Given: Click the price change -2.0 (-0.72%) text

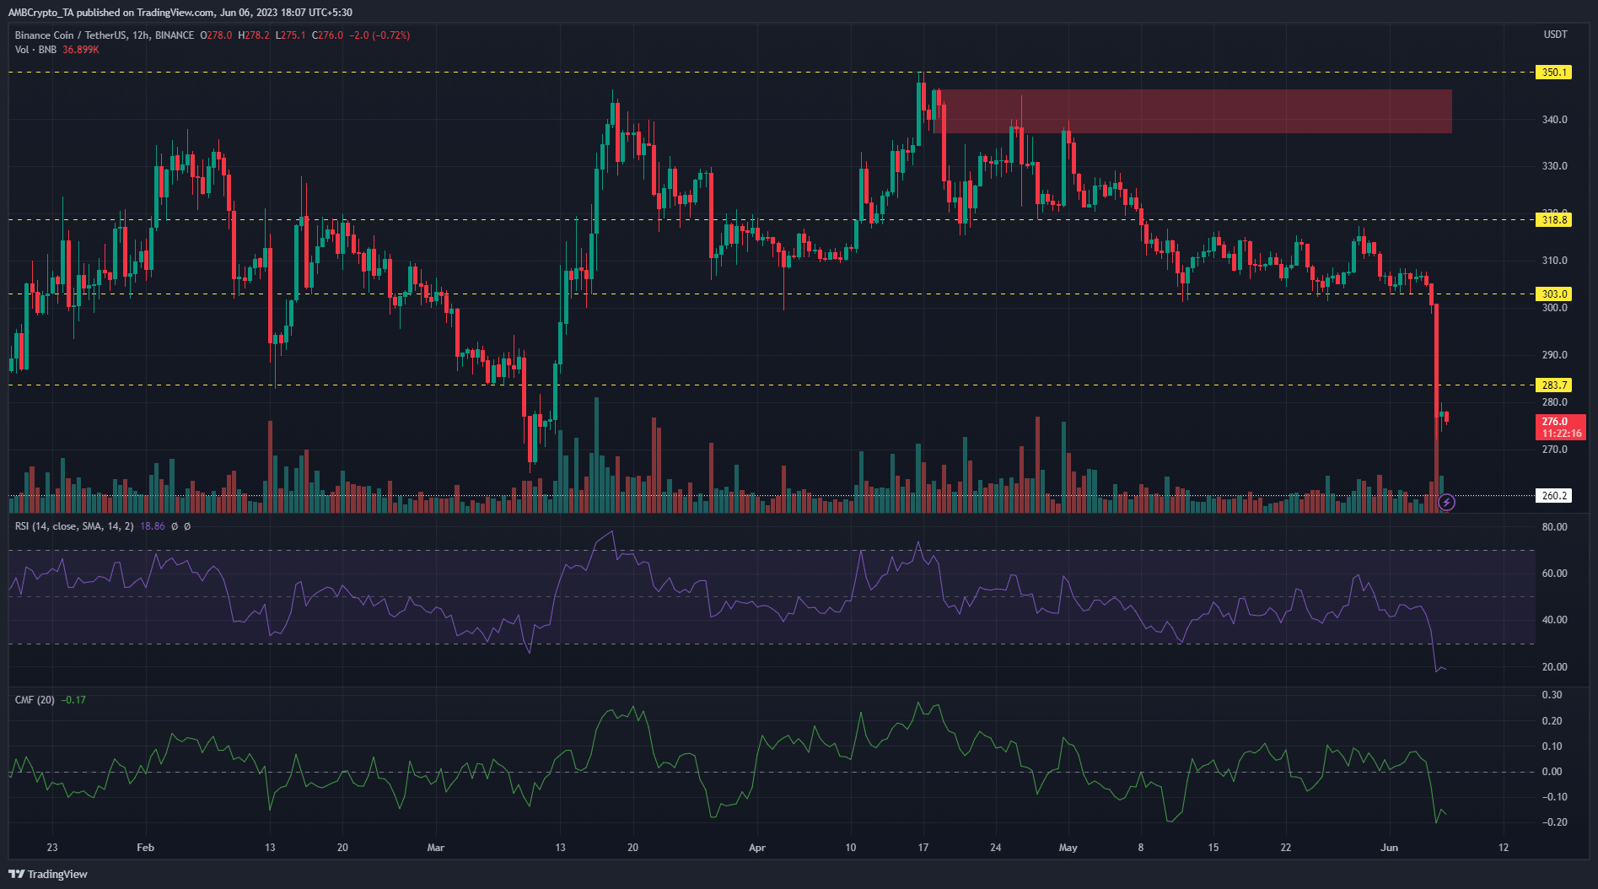Looking at the screenshot, I should (x=379, y=35).
